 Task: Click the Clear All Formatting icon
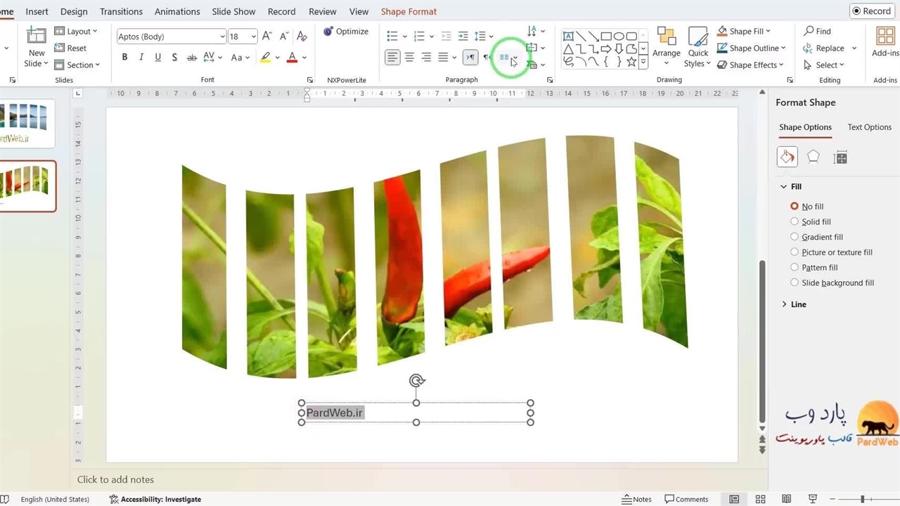pos(302,37)
